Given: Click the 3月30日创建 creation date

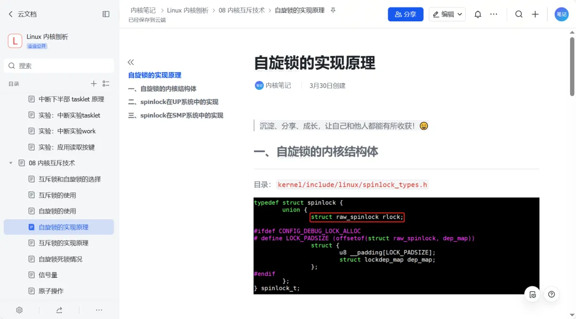Looking at the screenshot, I should (x=327, y=86).
